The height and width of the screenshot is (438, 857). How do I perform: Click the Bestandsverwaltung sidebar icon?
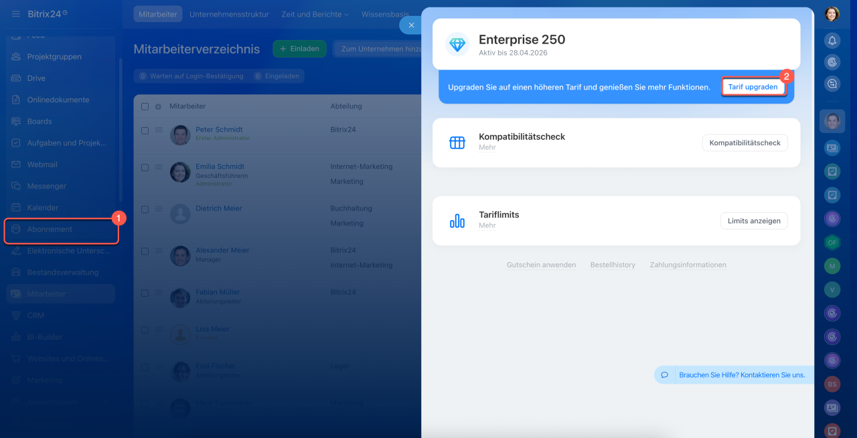tap(16, 272)
